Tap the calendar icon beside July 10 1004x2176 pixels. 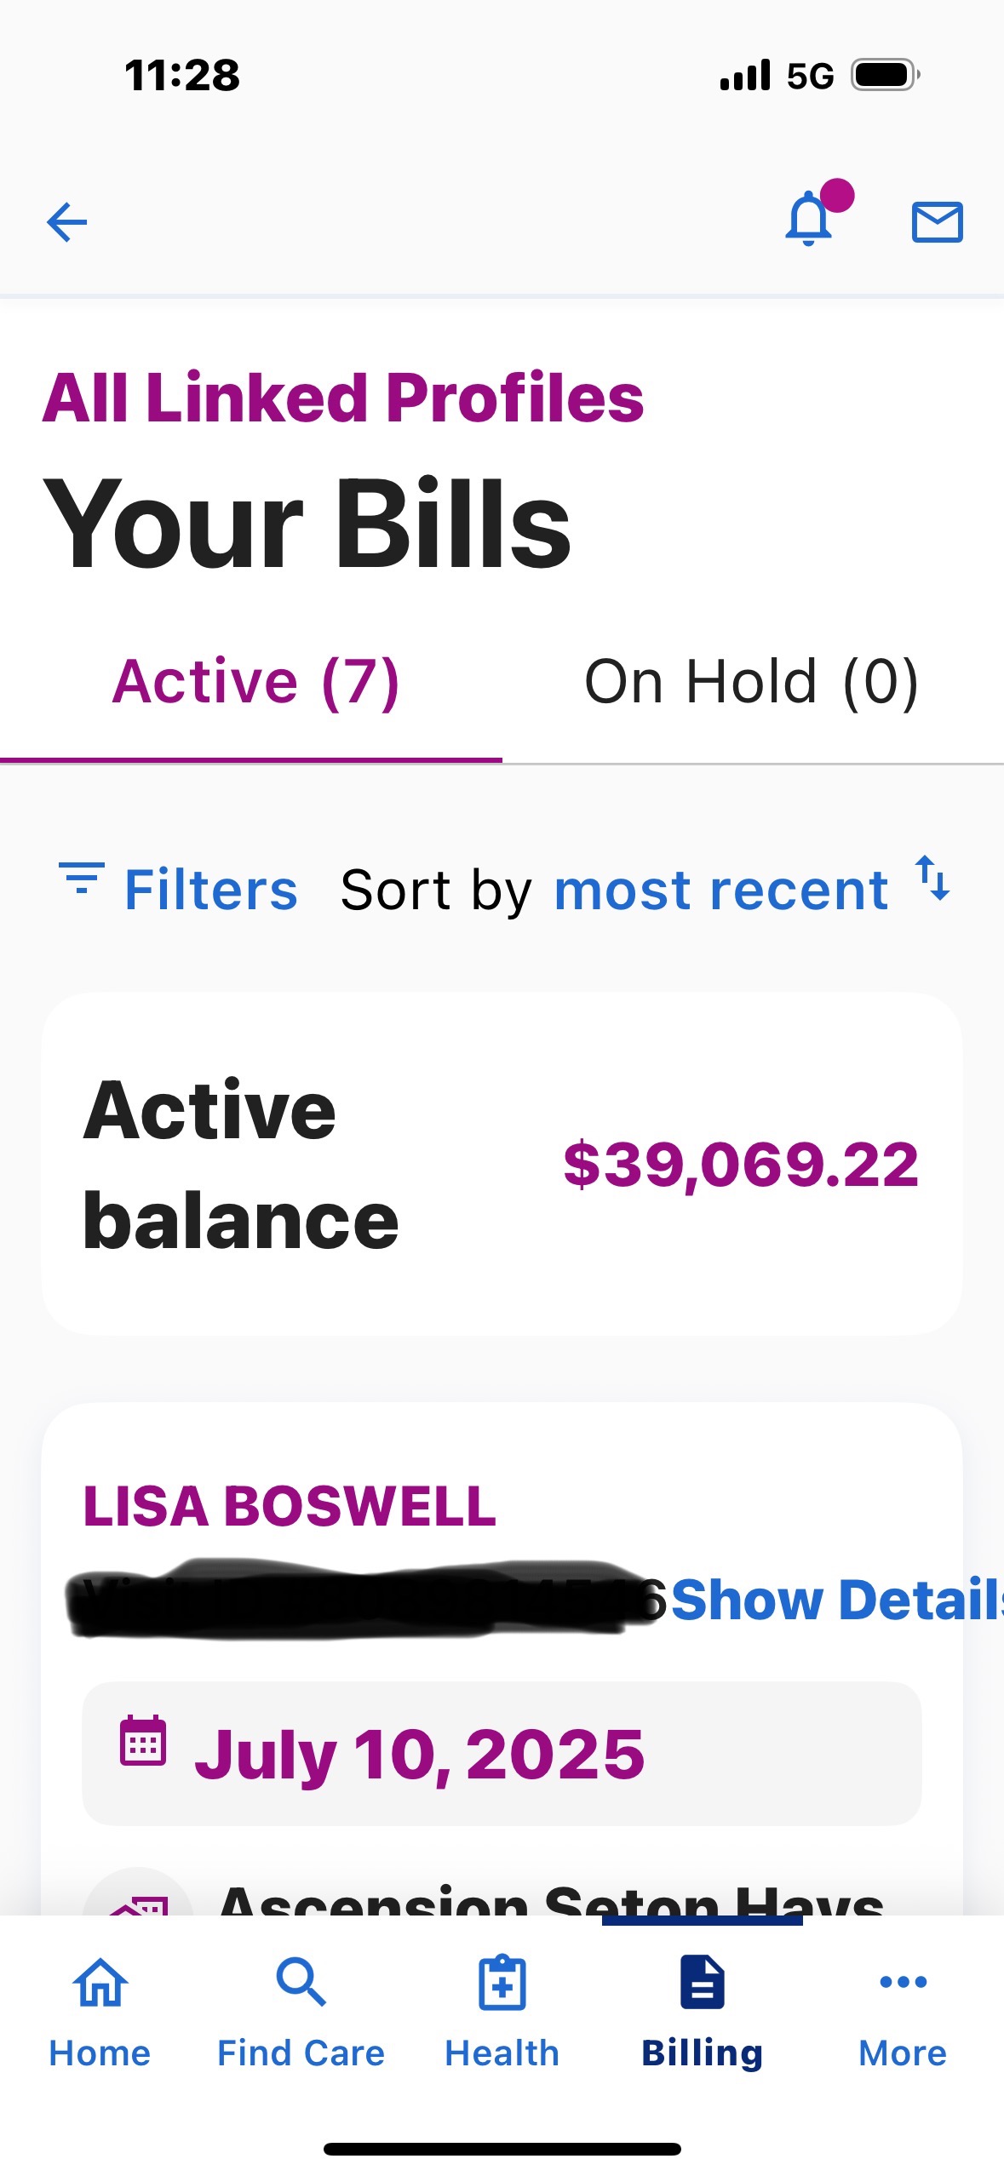coord(142,1740)
